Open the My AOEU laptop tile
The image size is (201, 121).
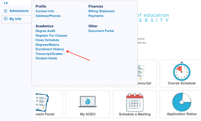[x=88, y=104]
